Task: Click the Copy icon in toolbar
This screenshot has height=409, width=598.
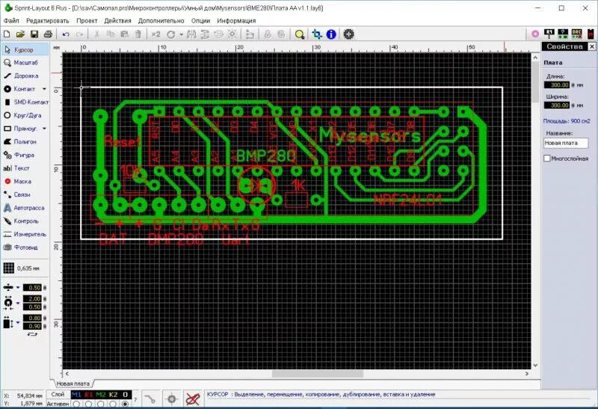Action: [111, 34]
